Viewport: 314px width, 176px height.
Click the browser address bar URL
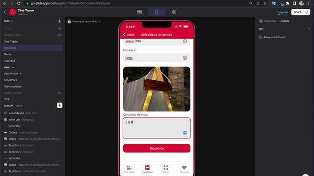coord(70,3)
